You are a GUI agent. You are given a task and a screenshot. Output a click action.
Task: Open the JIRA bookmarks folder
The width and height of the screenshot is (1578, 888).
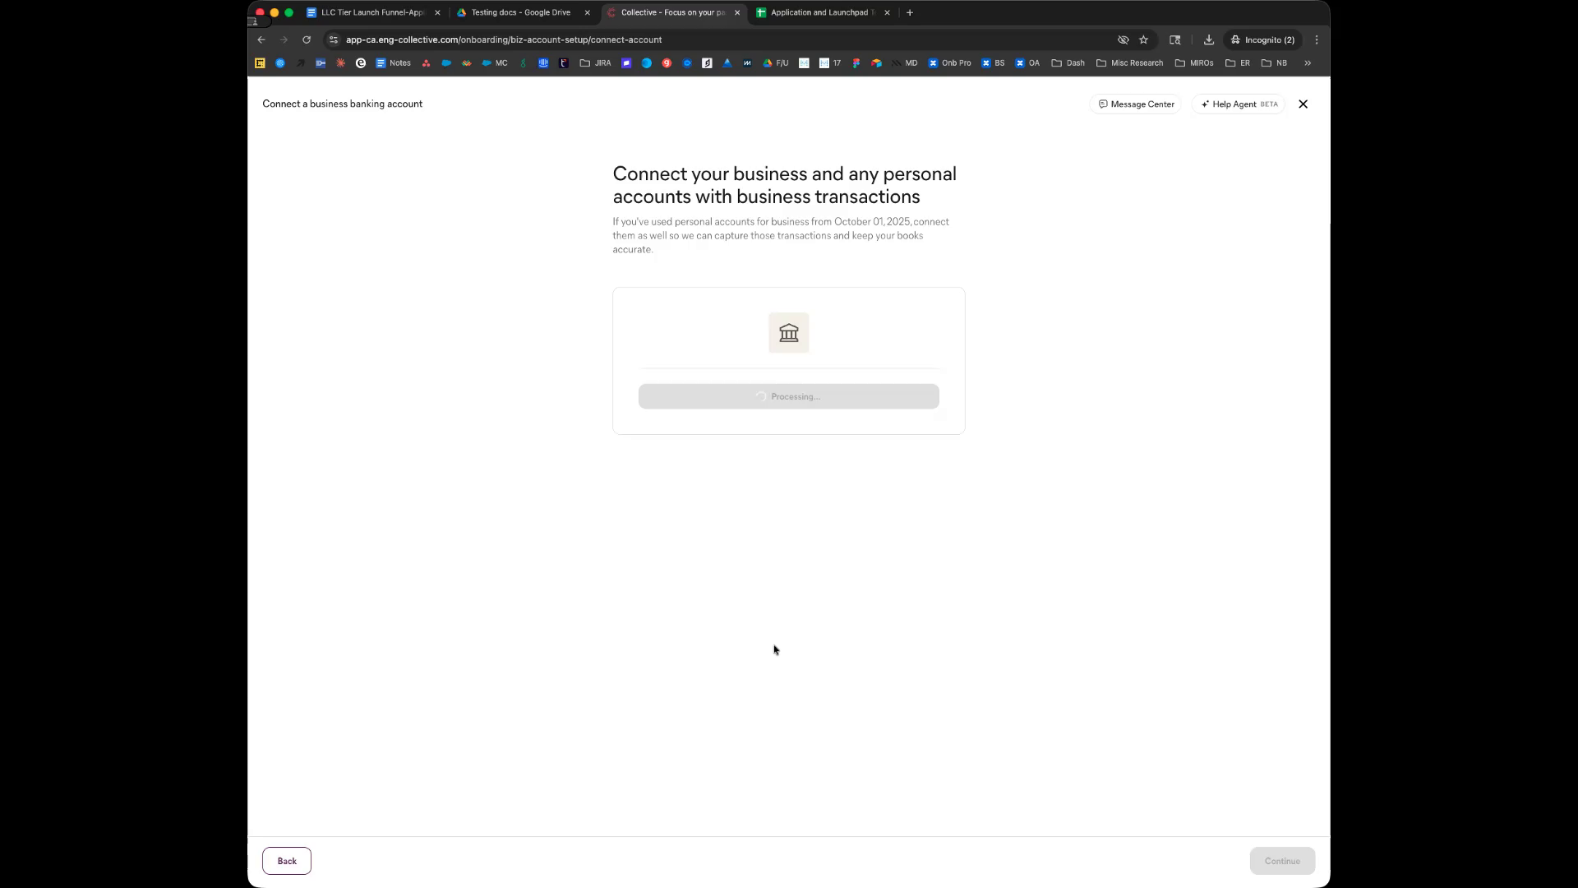pos(595,62)
